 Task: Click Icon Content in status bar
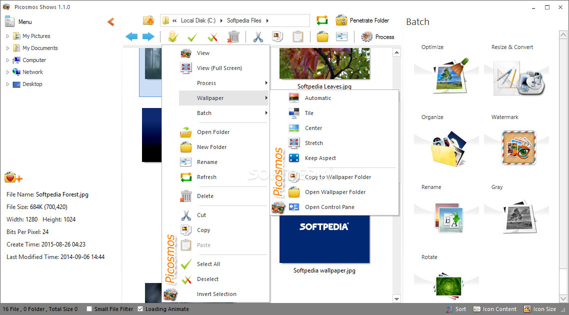pyautogui.click(x=495, y=309)
